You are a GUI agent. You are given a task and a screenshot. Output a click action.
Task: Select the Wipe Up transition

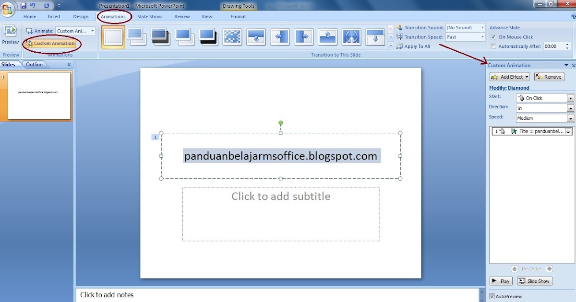point(328,37)
